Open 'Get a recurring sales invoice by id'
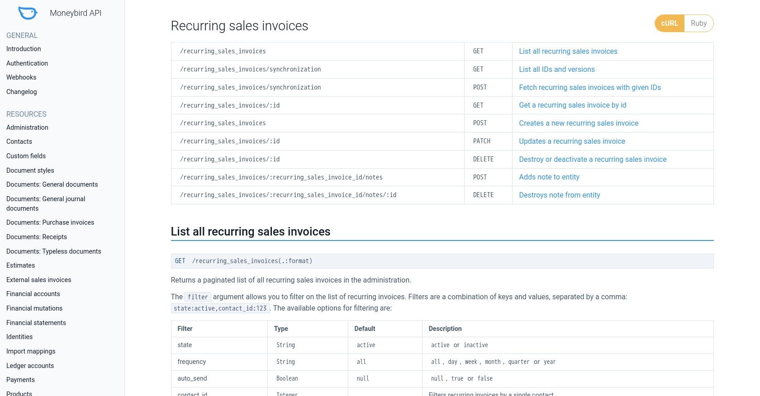The image size is (760, 396). 573,105
